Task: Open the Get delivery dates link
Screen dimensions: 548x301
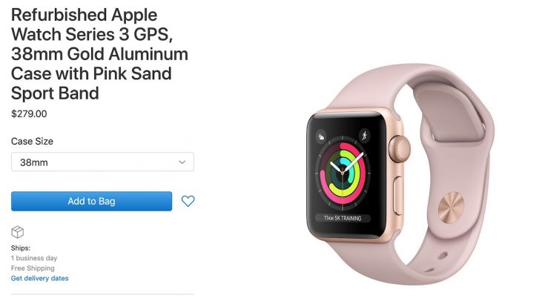Action: pyautogui.click(x=40, y=278)
